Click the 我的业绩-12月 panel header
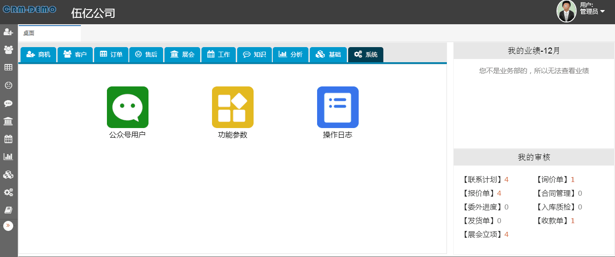The width and height of the screenshot is (615, 257). click(534, 51)
